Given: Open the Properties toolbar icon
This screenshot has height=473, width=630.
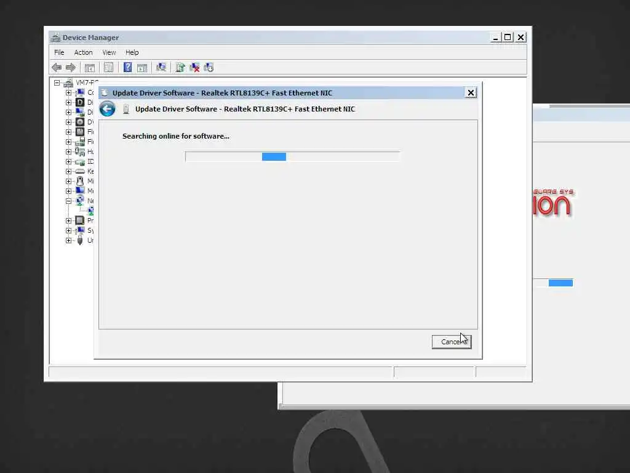Looking at the screenshot, I should pyautogui.click(x=108, y=68).
